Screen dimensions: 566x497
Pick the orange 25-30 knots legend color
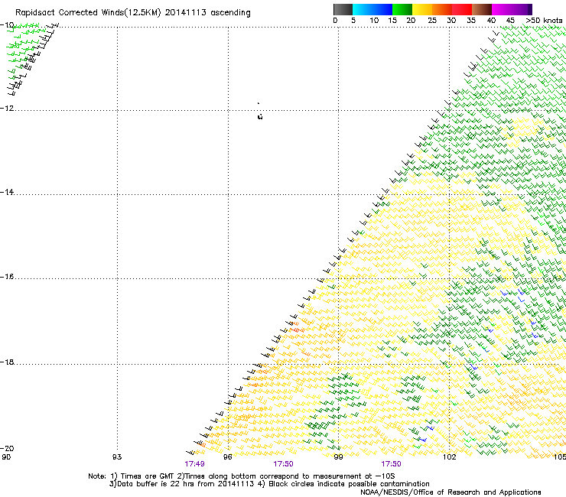(x=442, y=9)
